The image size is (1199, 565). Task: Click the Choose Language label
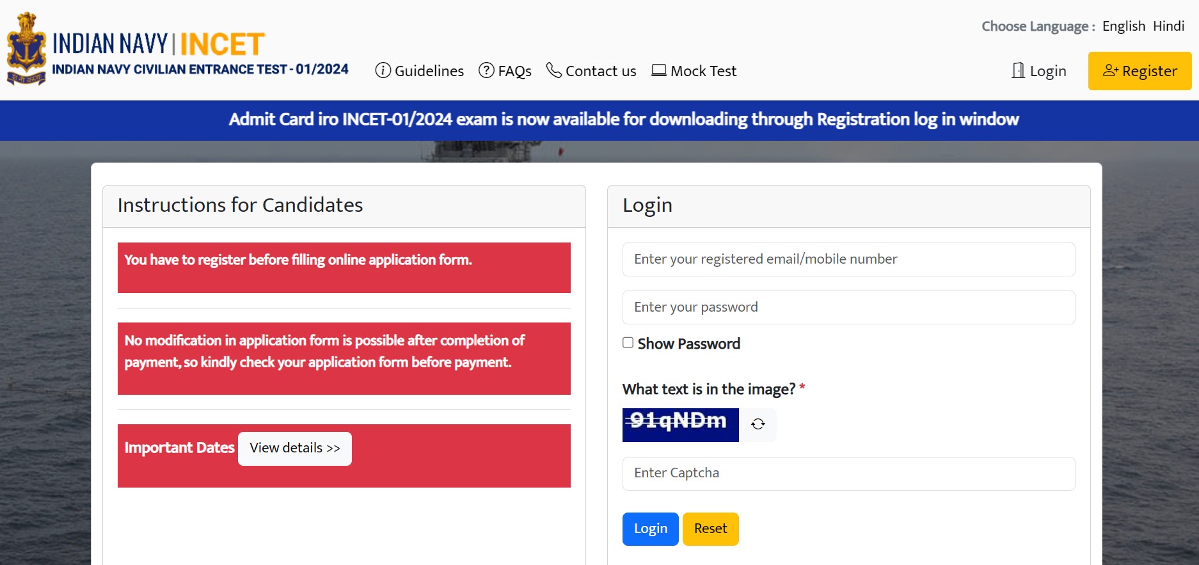pyautogui.click(x=1038, y=26)
